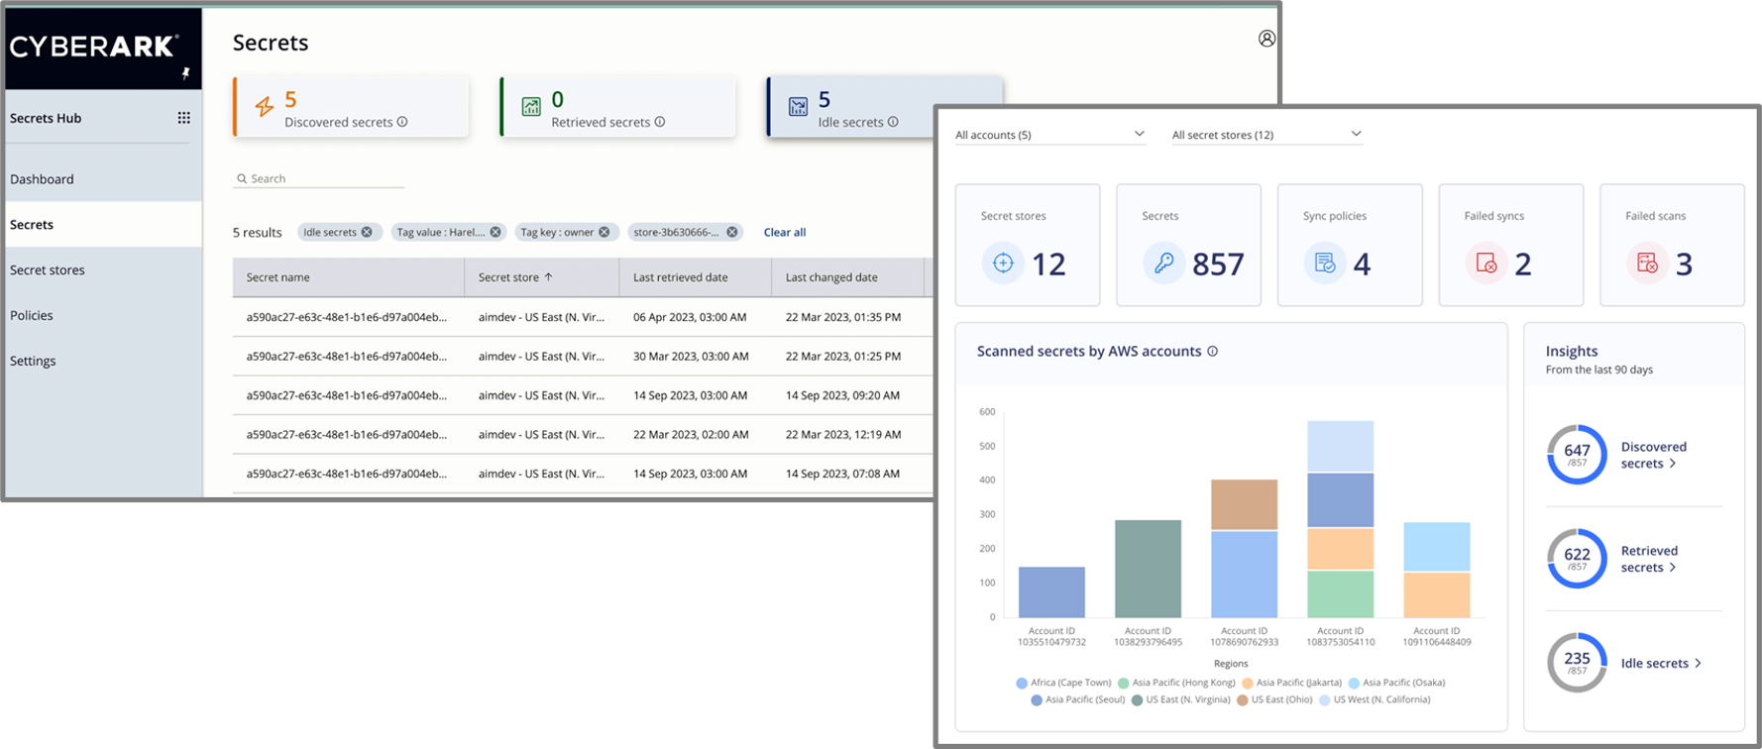Click the Failed scans icon
Viewport: 1762px width, 749px height.
point(1646,264)
